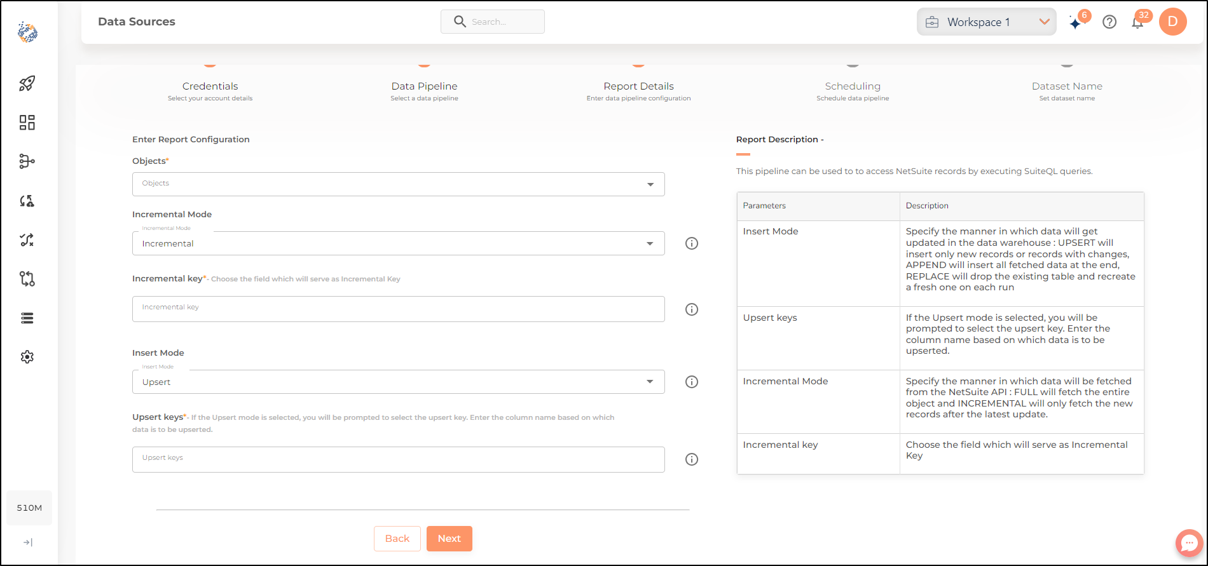Open the shuffle arrows icon in sidebar

tap(27, 240)
